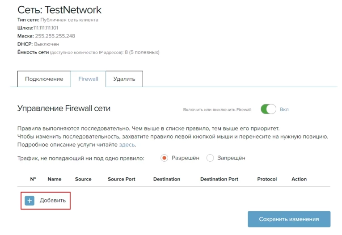Click the Destination column header
Image resolution: width=342 pixels, height=235 pixels.
click(166, 179)
